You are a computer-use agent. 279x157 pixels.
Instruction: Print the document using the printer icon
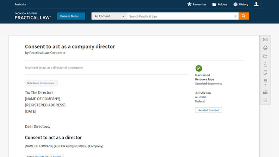click(x=265, y=48)
